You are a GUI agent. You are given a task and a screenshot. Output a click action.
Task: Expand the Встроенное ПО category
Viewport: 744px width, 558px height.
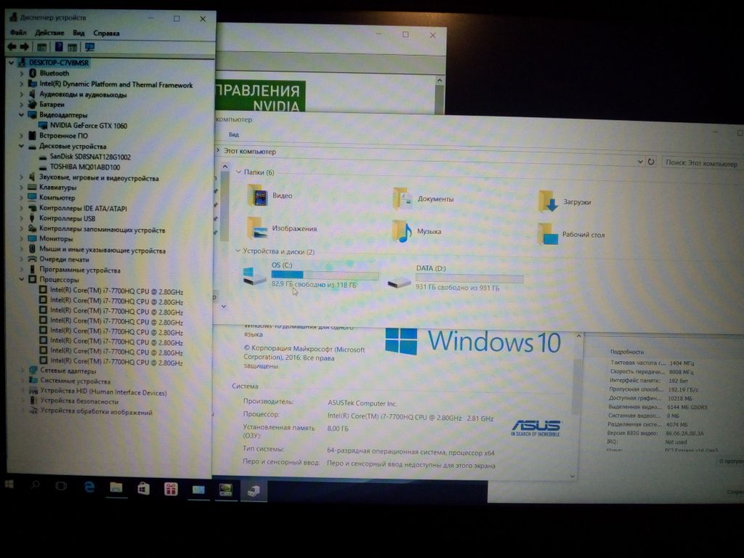click(22, 136)
